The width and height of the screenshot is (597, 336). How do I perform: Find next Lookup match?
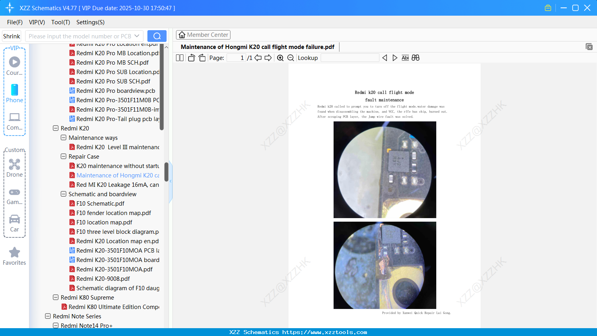pos(395,58)
